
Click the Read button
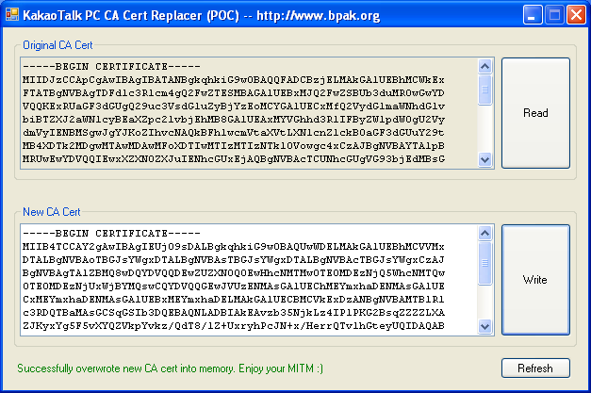(x=535, y=113)
